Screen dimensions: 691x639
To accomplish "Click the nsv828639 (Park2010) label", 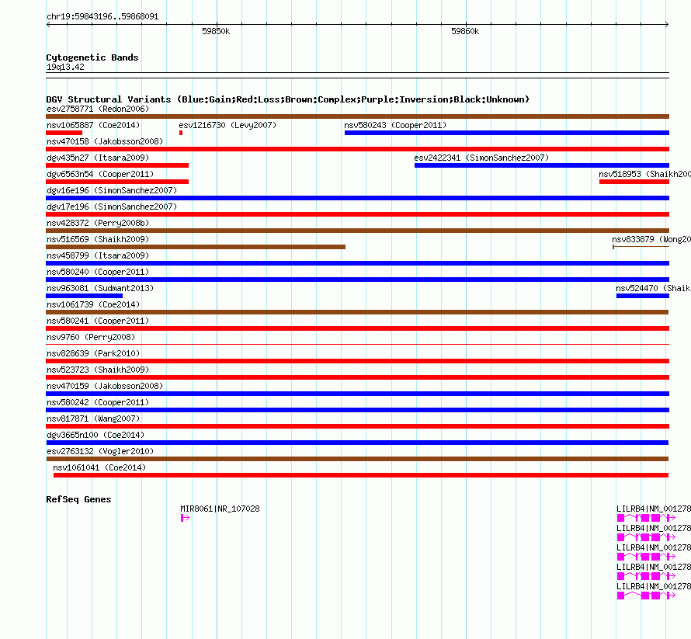I will (93, 353).
